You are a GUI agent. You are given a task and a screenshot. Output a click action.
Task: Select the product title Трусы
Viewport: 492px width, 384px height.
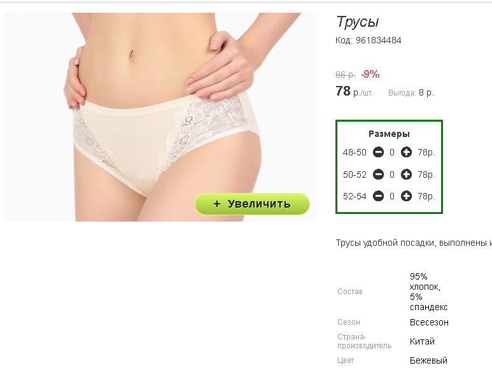click(x=358, y=22)
